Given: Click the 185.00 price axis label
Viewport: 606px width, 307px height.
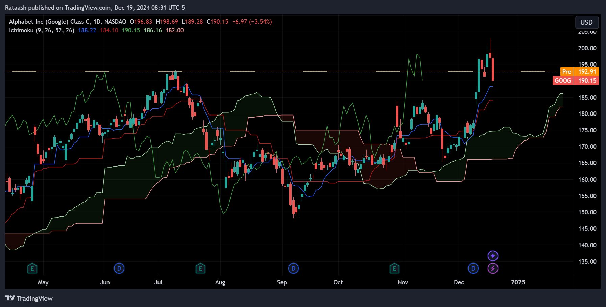Looking at the screenshot, I should click(x=587, y=98).
